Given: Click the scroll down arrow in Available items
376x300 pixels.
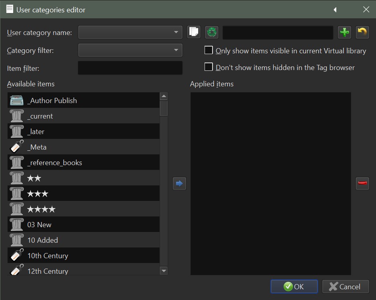Looking at the screenshot, I should click(x=164, y=271).
